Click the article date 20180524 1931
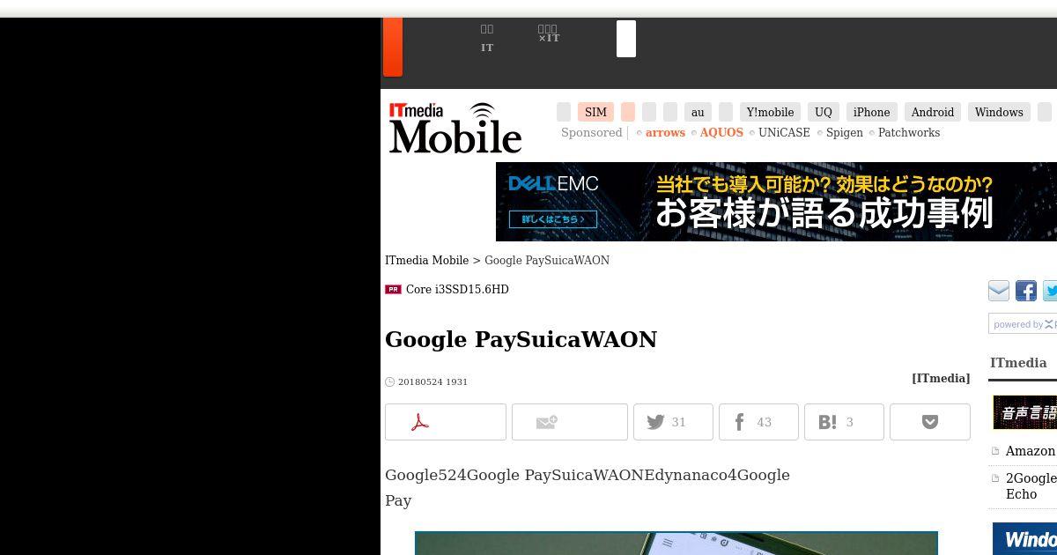Viewport: 1057px width, 555px height. coord(432,381)
